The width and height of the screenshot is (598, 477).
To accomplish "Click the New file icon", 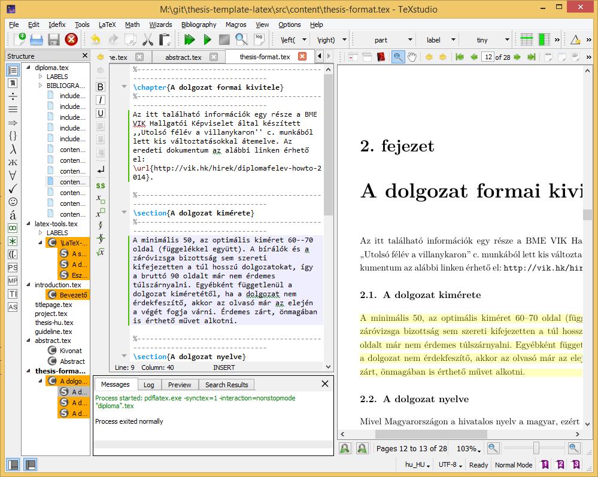I will click(x=19, y=40).
